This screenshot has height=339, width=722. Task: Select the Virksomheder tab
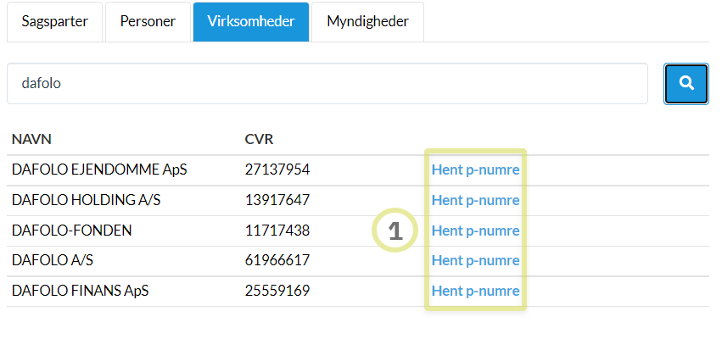[250, 22]
